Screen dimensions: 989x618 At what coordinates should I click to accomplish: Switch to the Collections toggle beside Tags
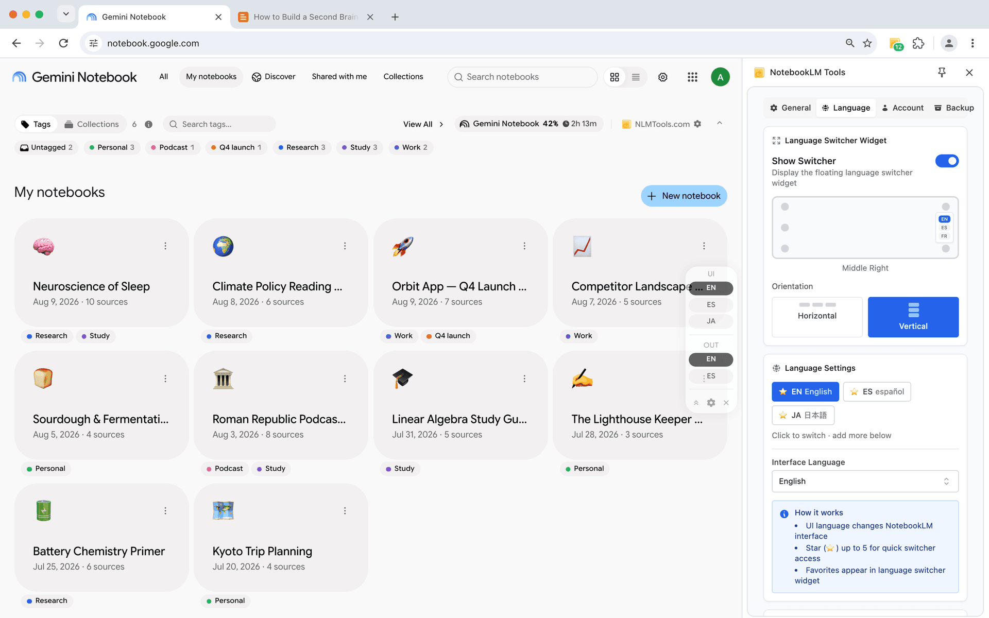tap(92, 124)
